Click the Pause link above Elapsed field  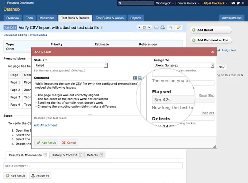(x=203, y=95)
